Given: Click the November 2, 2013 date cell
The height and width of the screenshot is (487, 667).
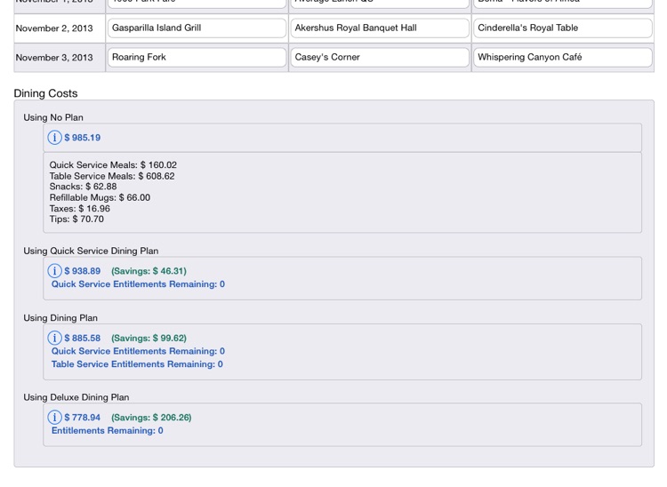Looking at the screenshot, I should point(60,28).
